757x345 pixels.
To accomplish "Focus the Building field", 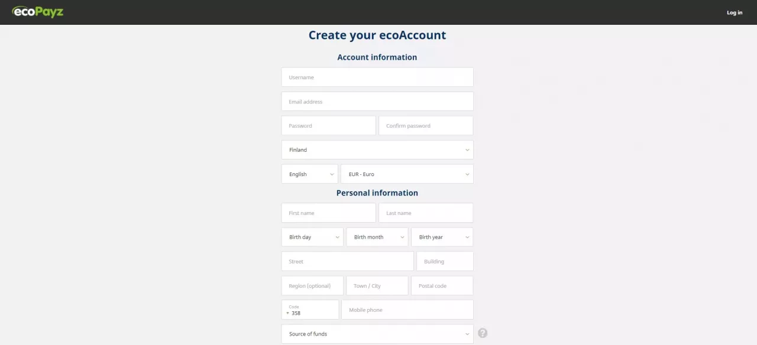I will [445, 262].
